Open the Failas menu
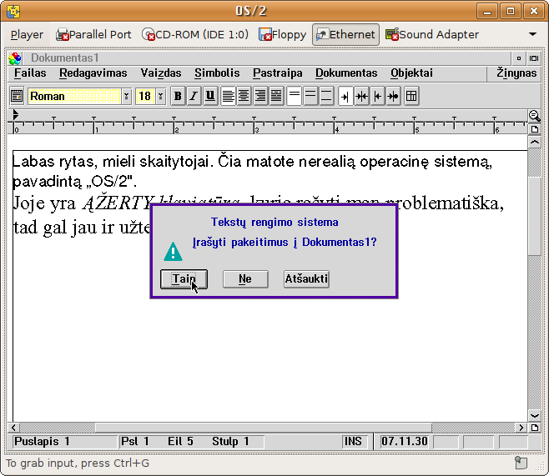This screenshot has width=549, height=476. pos(30,73)
